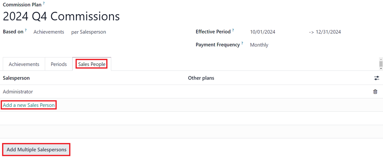Show help tooltip next to Payment Frequency
Image resolution: width=383 pixels, height=157 pixels.
(242, 43)
